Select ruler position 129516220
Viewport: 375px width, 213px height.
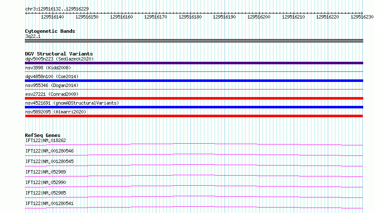327,17
